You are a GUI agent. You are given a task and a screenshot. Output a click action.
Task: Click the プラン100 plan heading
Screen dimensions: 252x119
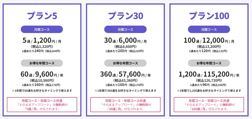tap(209, 16)
